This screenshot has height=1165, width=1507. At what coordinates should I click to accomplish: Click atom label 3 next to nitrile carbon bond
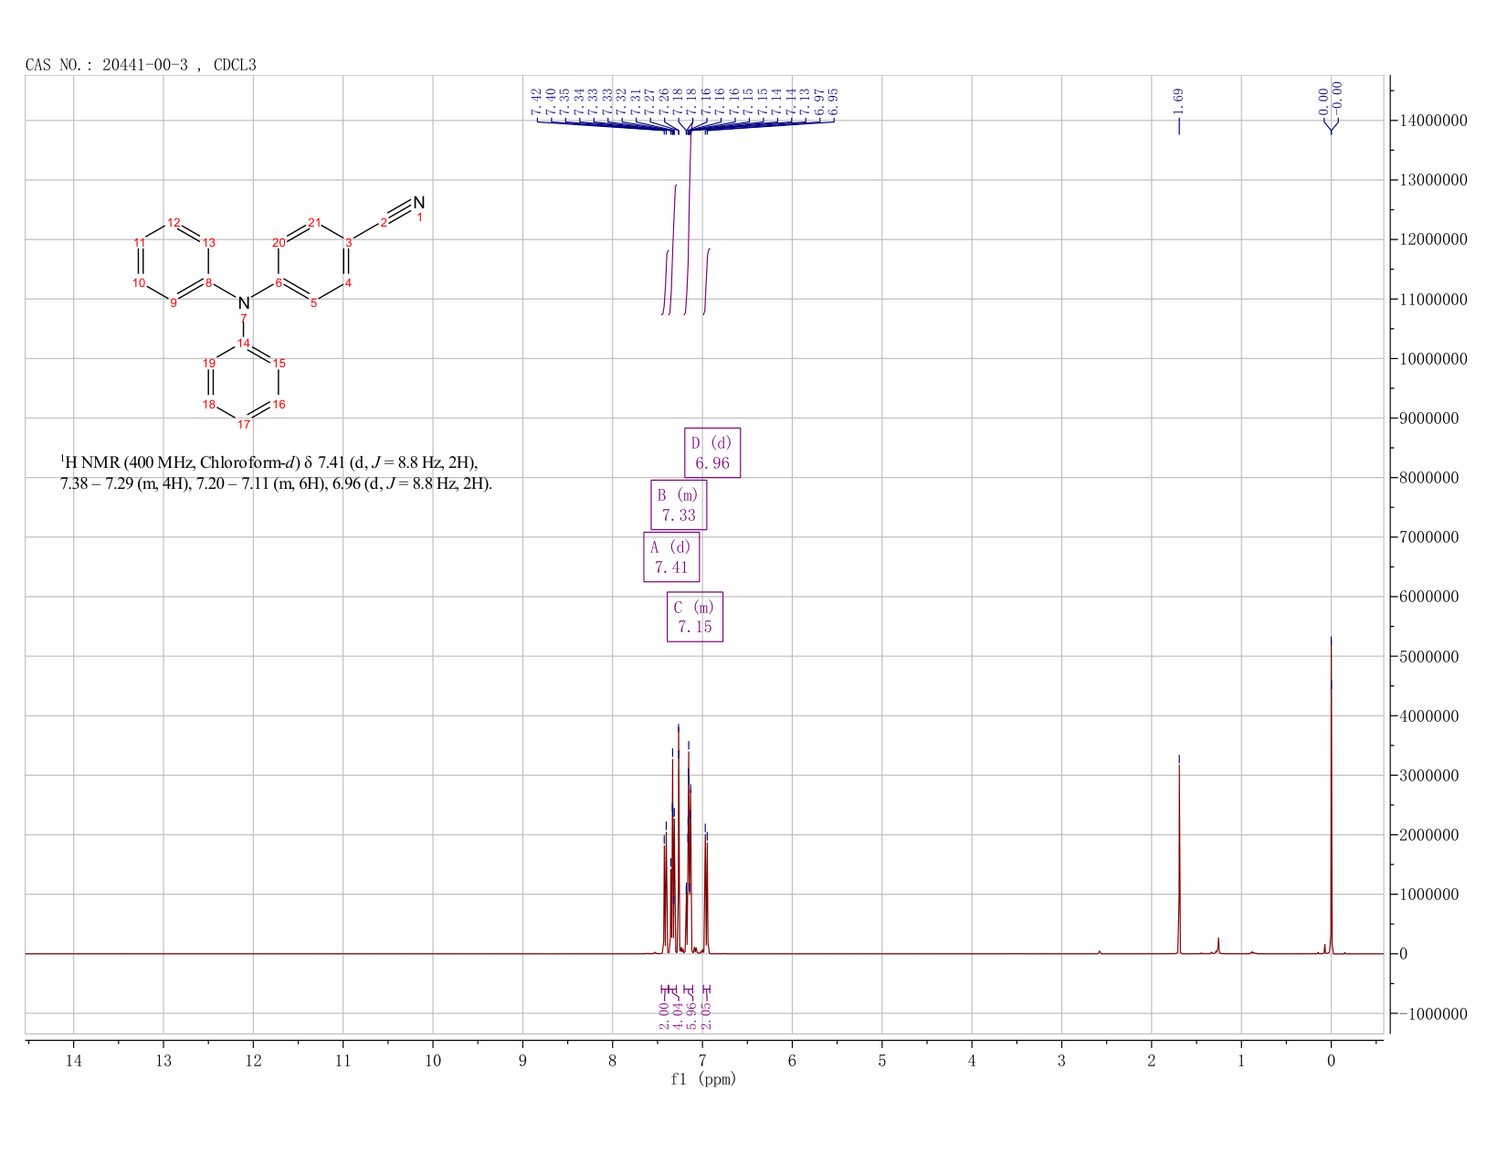tap(349, 242)
